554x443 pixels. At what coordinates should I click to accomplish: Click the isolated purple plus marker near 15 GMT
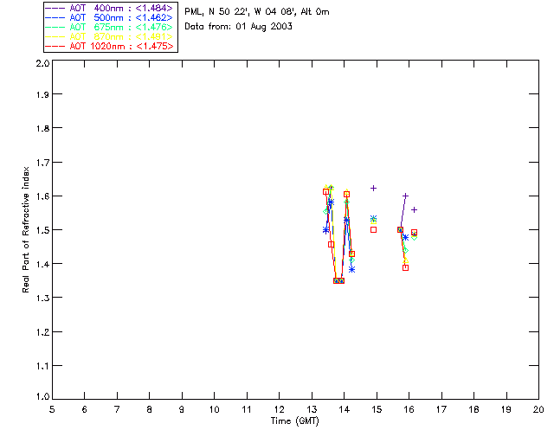point(374,188)
